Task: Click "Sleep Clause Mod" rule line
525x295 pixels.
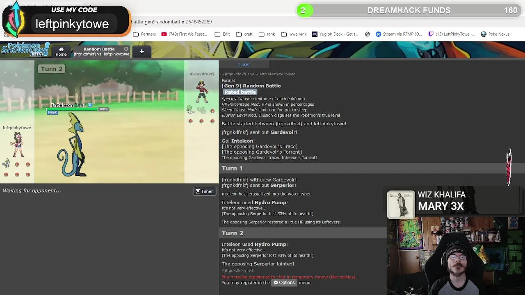Action: coord(265,110)
